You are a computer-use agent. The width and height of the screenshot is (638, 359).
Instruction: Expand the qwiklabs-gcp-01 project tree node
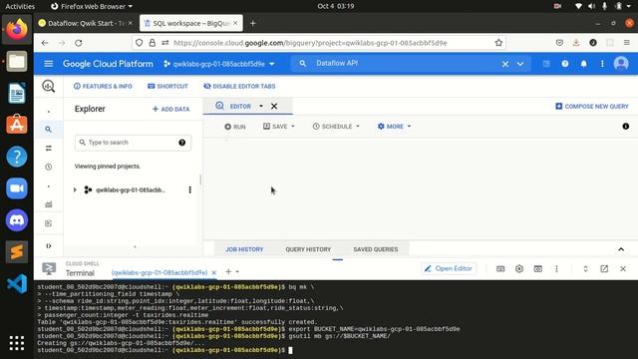tap(75, 189)
